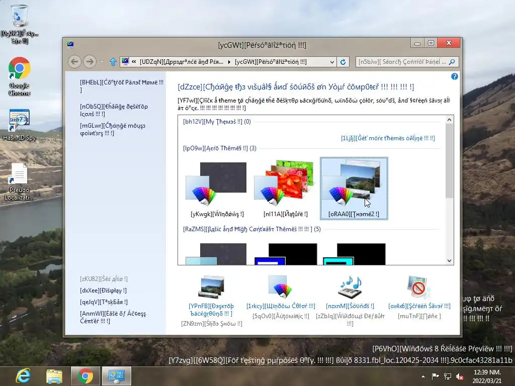Select the Theme2 thumbnail

click(354, 188)
